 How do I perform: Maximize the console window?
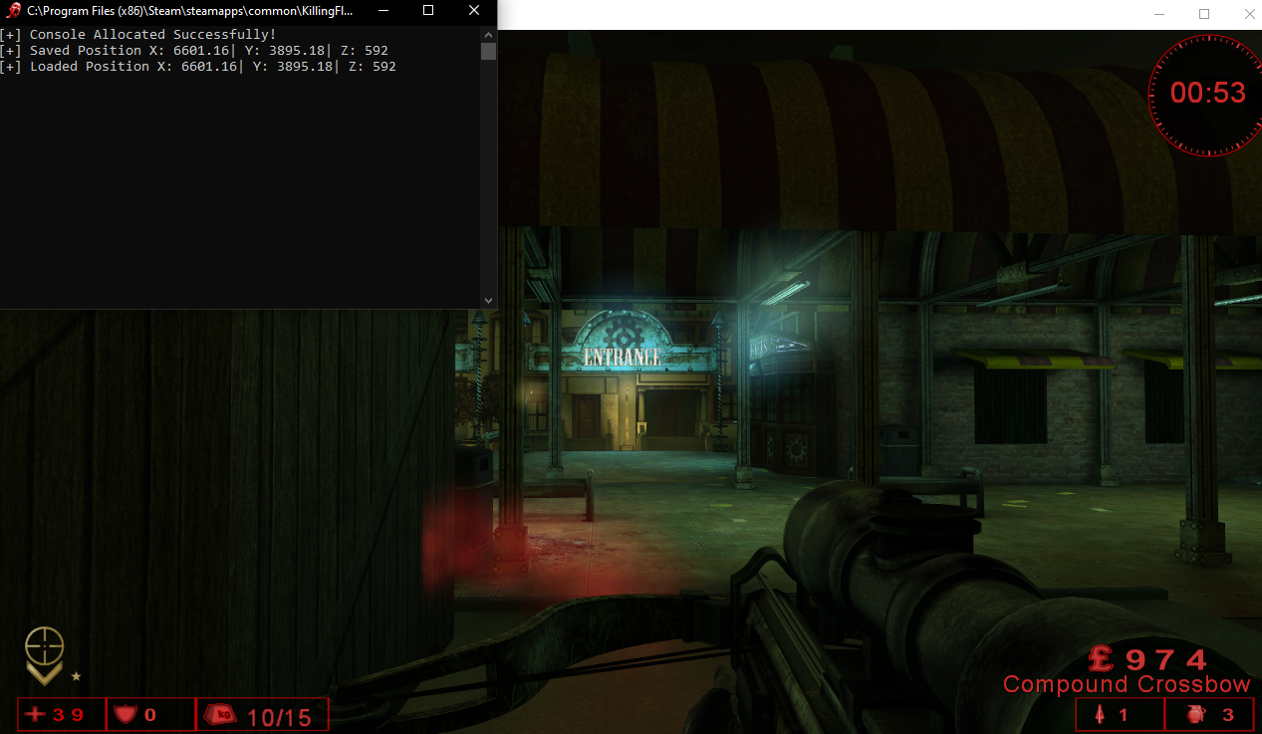coord(428,11)
